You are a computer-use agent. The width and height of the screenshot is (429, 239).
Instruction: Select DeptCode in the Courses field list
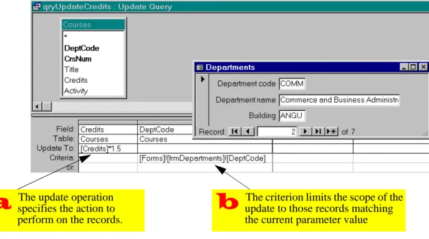click(82, 49)
